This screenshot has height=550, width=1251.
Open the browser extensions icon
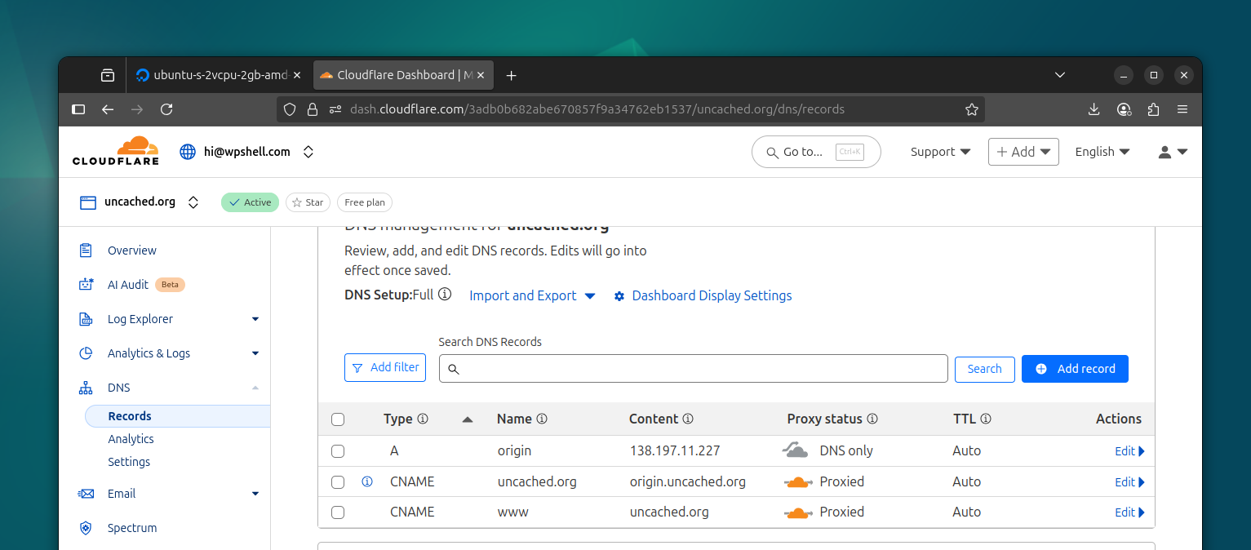1153,109
